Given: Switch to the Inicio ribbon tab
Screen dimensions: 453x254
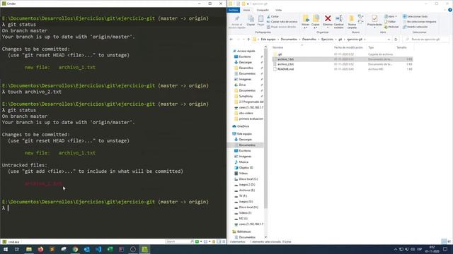Looking at the screenshot, I should tap(246, 10).
